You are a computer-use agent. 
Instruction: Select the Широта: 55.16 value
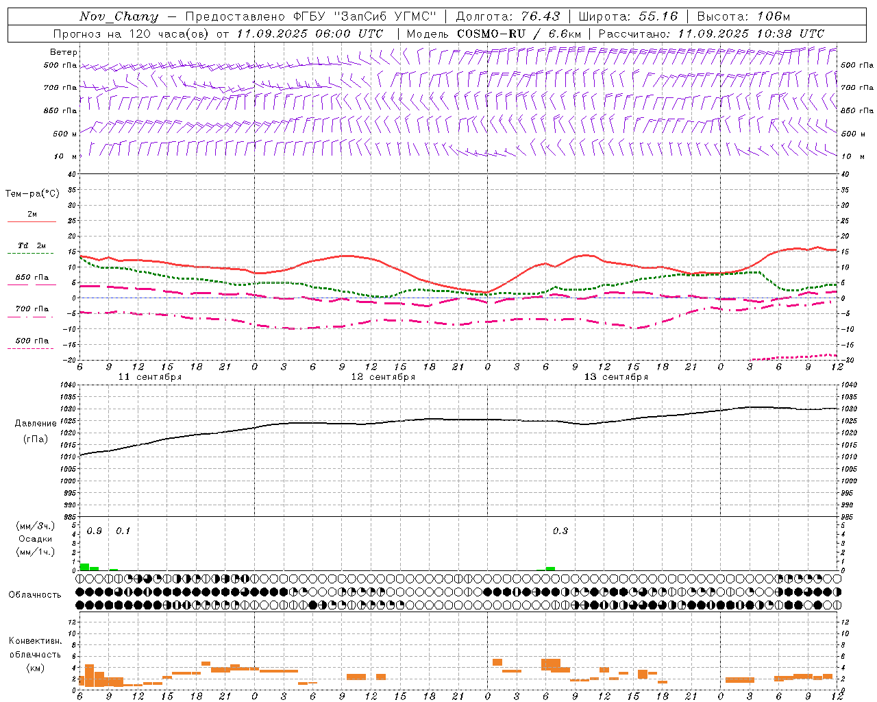click(628, 16)
